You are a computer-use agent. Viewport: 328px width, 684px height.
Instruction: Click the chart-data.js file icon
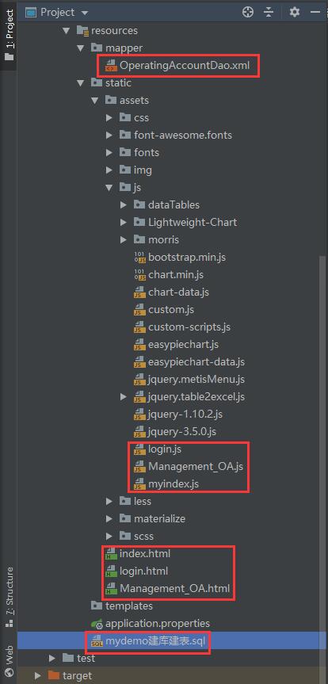click(139, 292)
